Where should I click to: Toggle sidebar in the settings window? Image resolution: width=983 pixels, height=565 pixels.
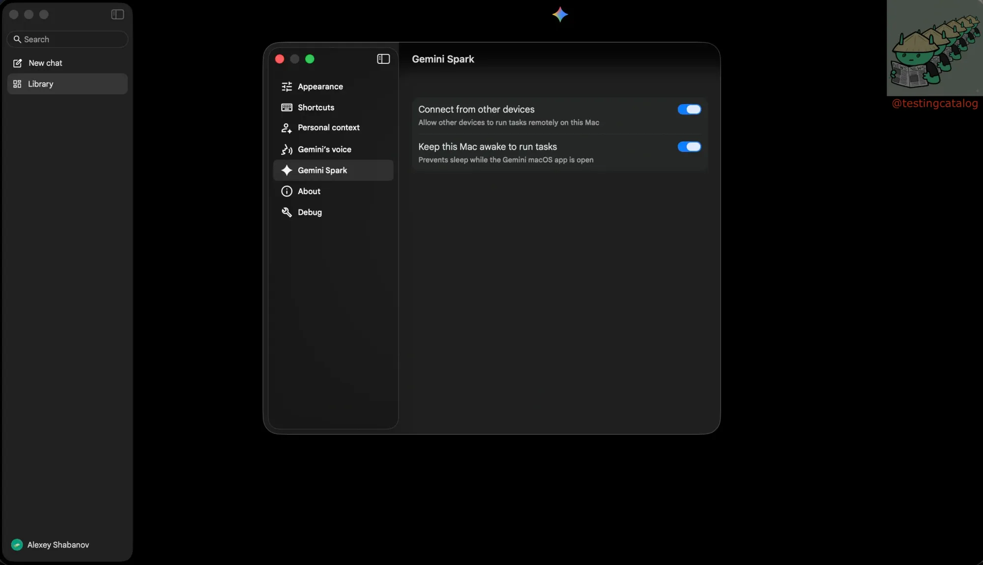[383, 59]
